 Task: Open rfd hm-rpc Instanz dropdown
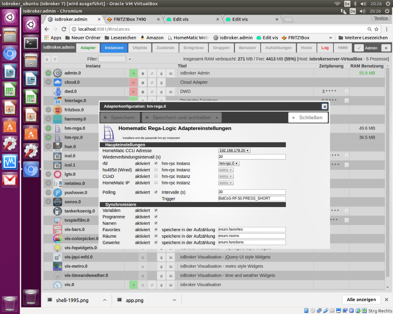pos(229,163)
